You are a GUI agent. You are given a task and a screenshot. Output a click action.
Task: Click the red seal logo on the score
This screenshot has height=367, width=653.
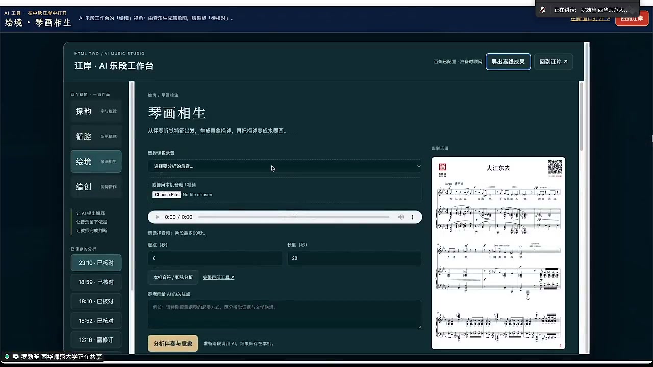442,167
